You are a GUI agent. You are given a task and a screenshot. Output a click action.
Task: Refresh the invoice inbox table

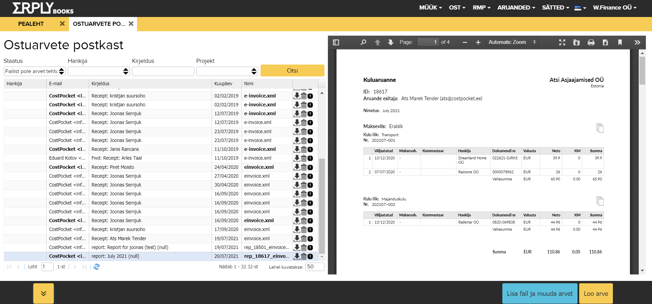97,267
